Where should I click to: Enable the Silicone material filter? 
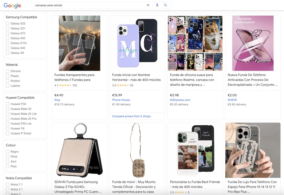click(x=7, y=71)
